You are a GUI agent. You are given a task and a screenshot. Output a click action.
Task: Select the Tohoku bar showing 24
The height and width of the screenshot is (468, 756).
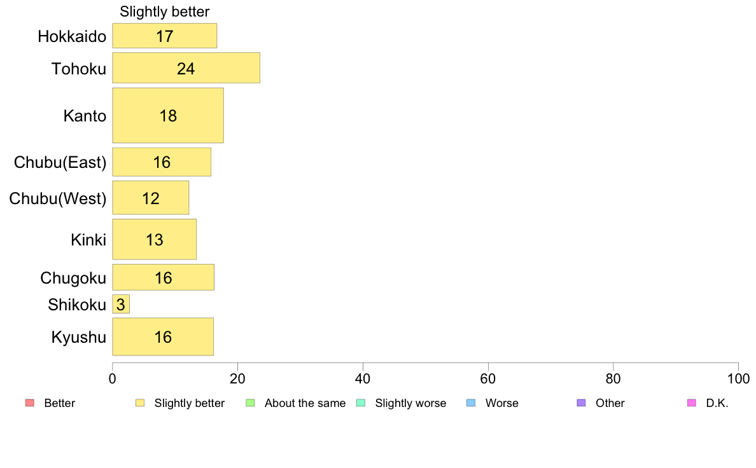pos(186,68)
